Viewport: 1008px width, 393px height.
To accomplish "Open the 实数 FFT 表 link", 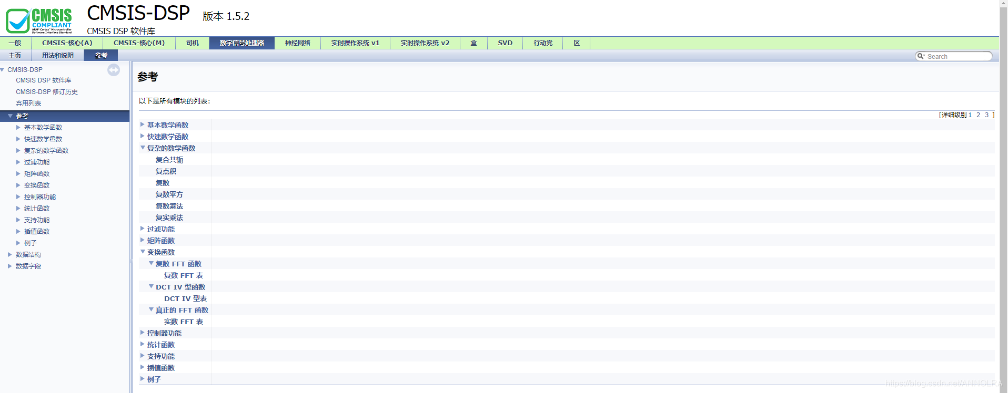I will coord(184,322).
